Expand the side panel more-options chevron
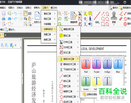131x103 pixels. pyautogui.click(x=15, y=45)
